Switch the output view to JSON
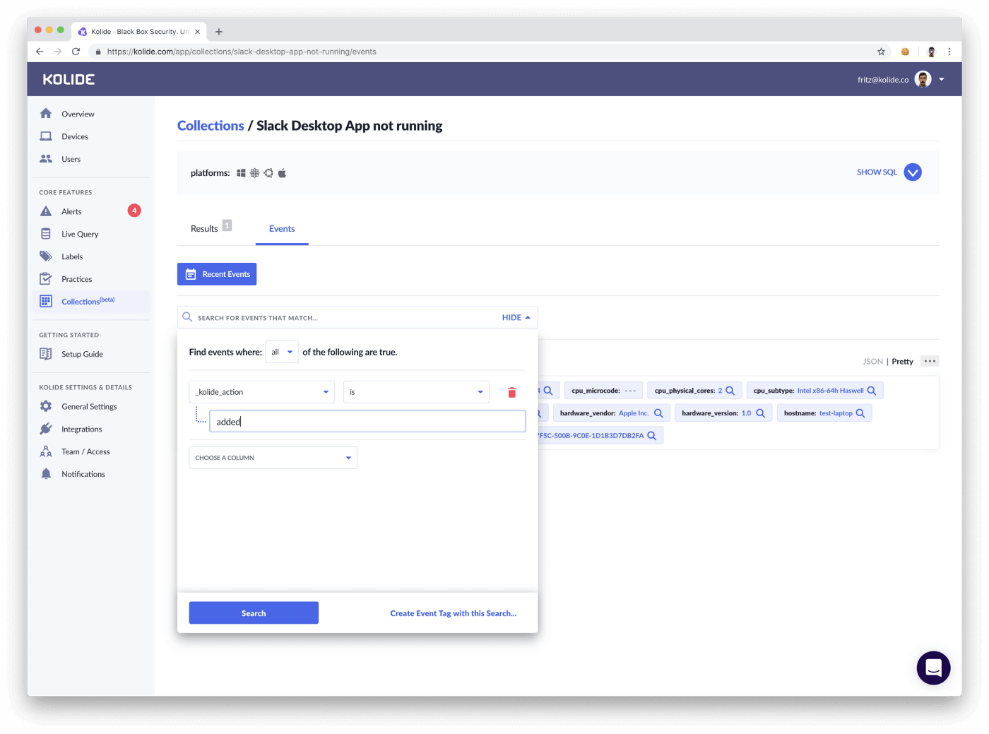The height and width of the screenshot is (734, 989). [872, 361]
